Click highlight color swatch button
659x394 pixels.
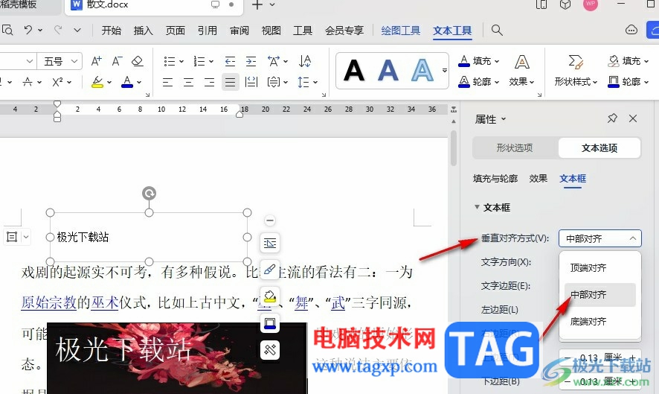click(x=97, y=82)
